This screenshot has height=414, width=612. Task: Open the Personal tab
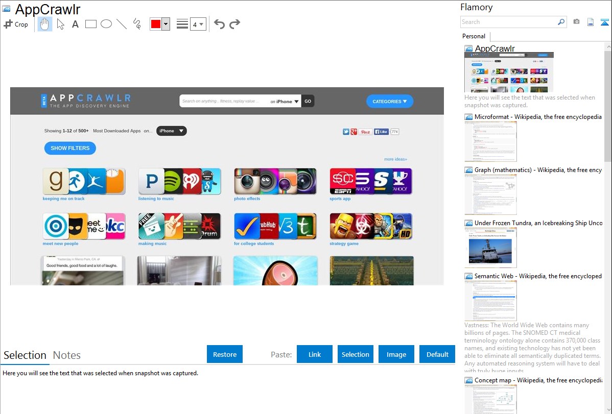(474, 36)
